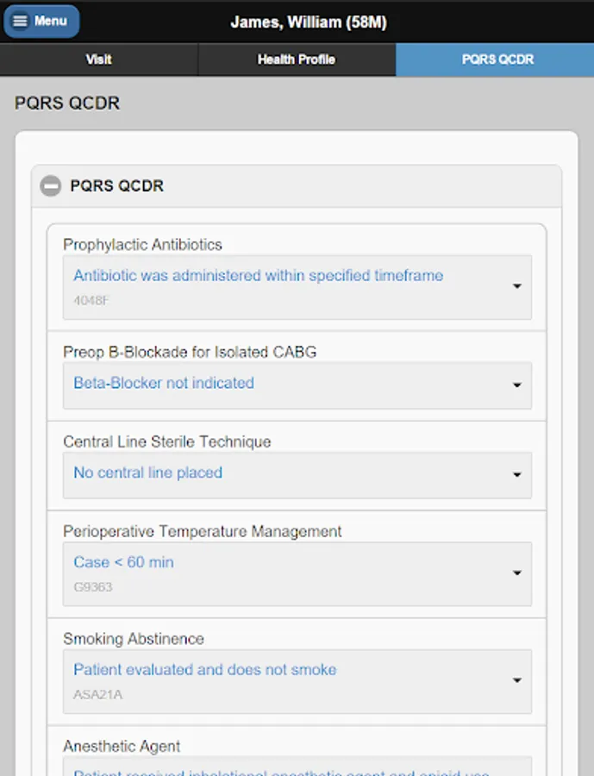Change the 'Beta-Blocker not indicated' selection
594x776 pixels.
[x=164, y=384]
